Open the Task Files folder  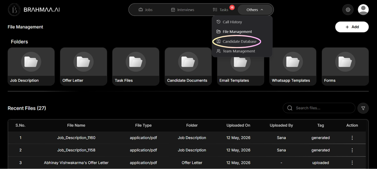[x=136, y=66]
